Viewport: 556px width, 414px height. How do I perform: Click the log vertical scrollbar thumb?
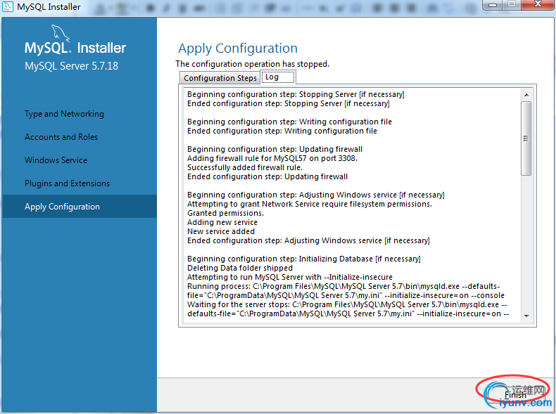pos(526,138)
